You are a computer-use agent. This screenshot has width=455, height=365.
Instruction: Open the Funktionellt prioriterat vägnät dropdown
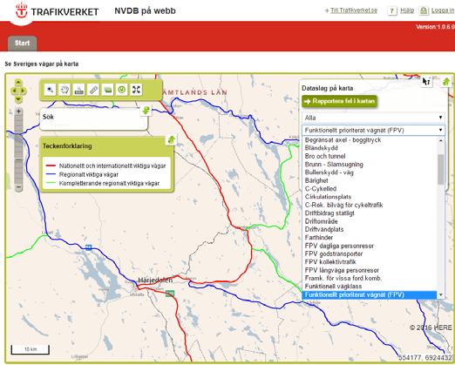click(x=373, y=130)
